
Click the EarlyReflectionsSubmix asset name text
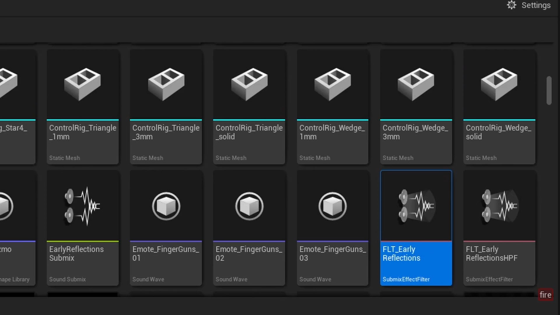point(76,253)
